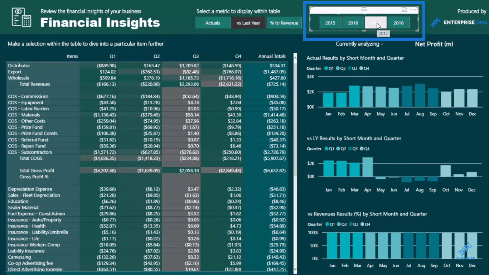Select the Education row

147,201
